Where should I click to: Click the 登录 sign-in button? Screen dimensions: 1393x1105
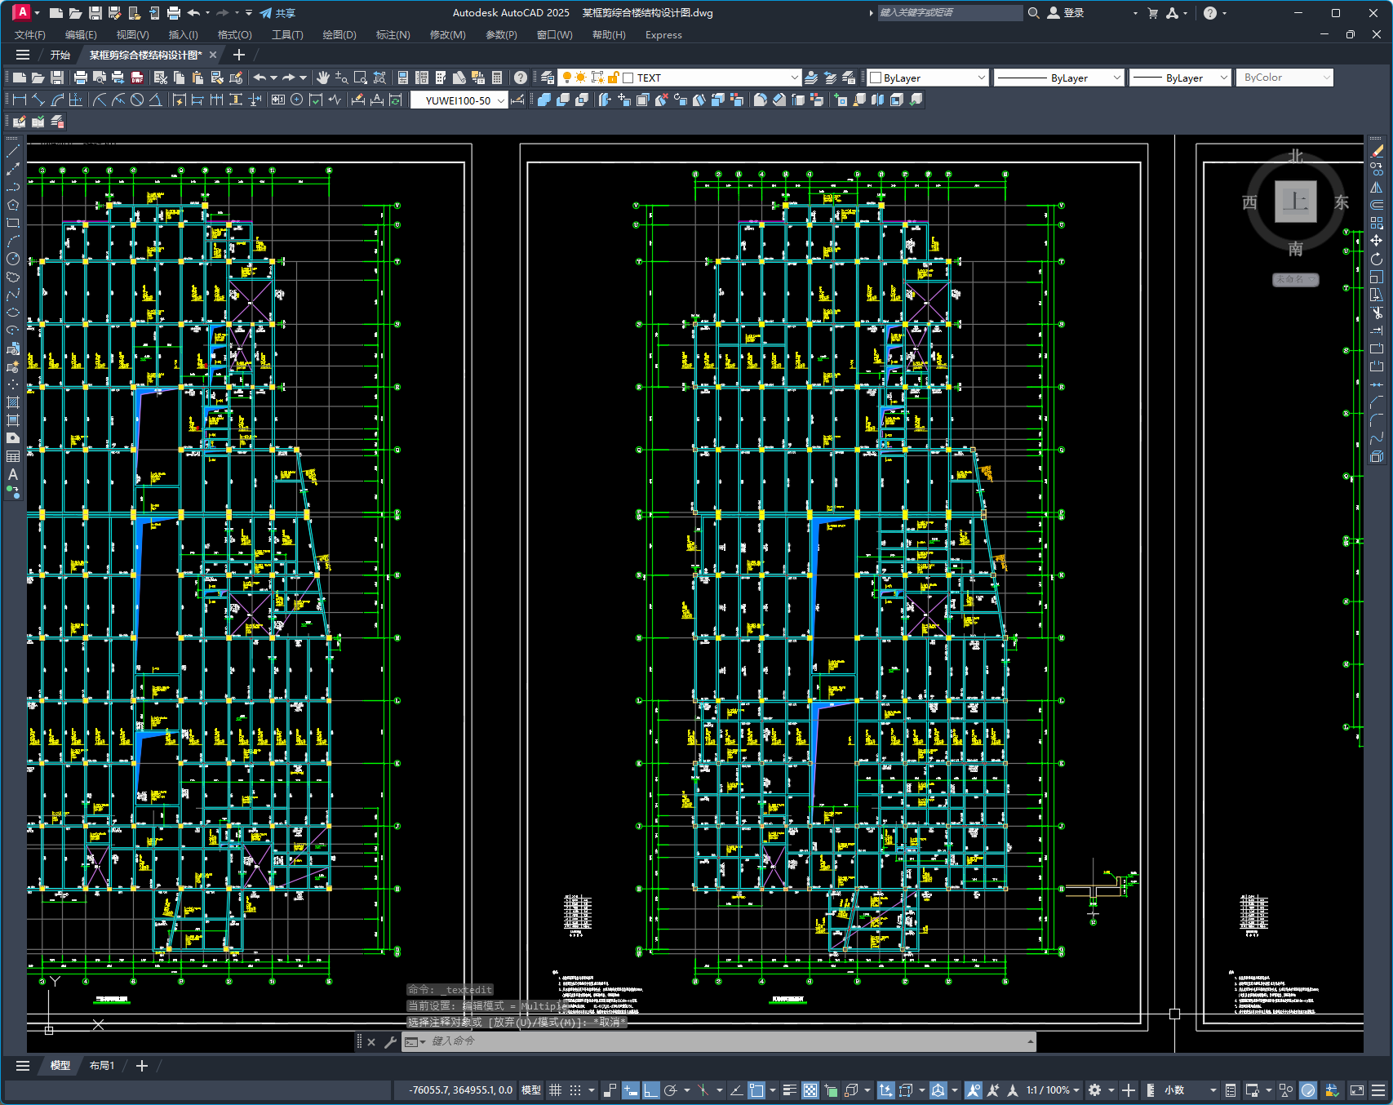[x=1066, y=13]
